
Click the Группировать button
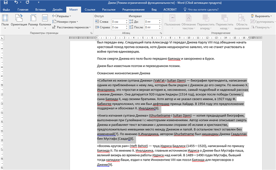click(x=263, y=22)
